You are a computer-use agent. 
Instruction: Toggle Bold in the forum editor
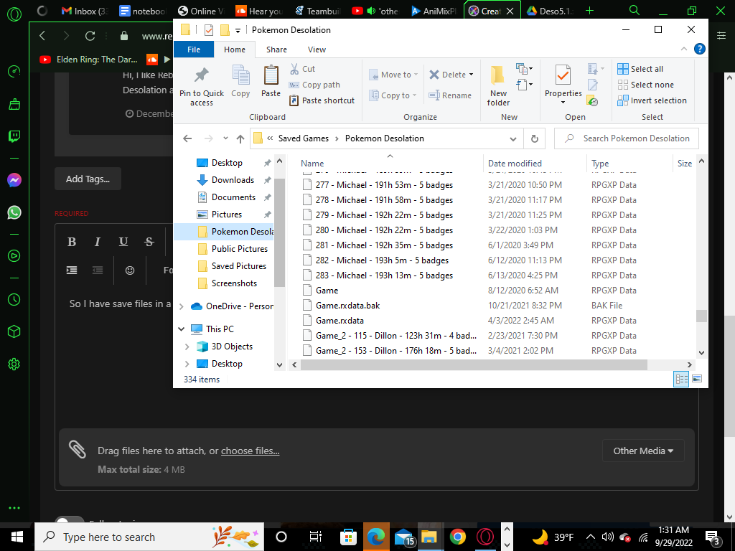72,241
